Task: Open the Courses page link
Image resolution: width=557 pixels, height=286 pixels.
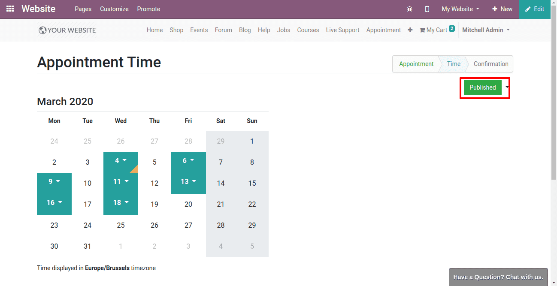Action: (x=308, y=30)
